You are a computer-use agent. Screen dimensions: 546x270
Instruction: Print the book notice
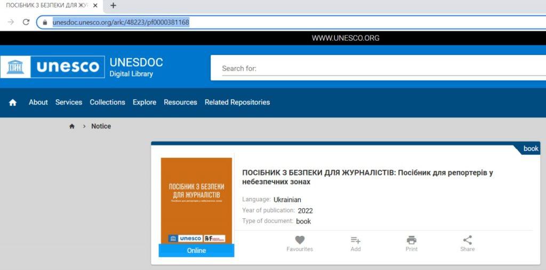(x=412, y=244)
